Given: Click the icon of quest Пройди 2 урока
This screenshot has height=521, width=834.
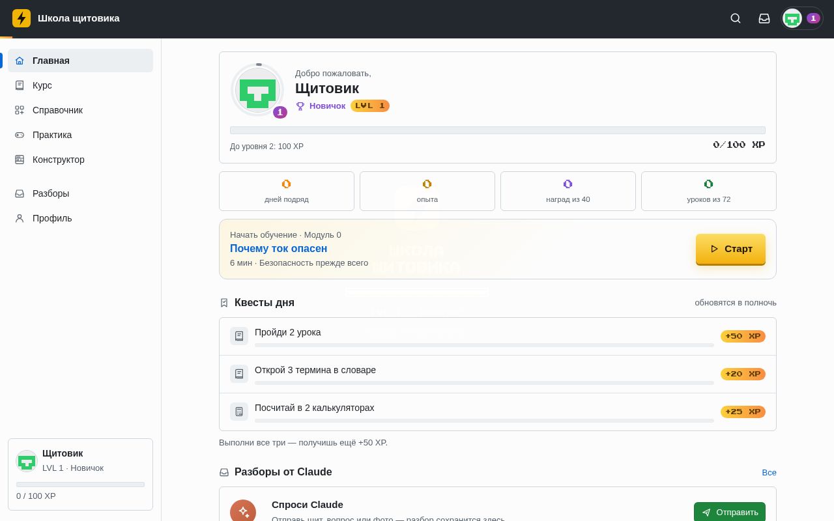Looking at the screenshot, I should coord(239,336).
